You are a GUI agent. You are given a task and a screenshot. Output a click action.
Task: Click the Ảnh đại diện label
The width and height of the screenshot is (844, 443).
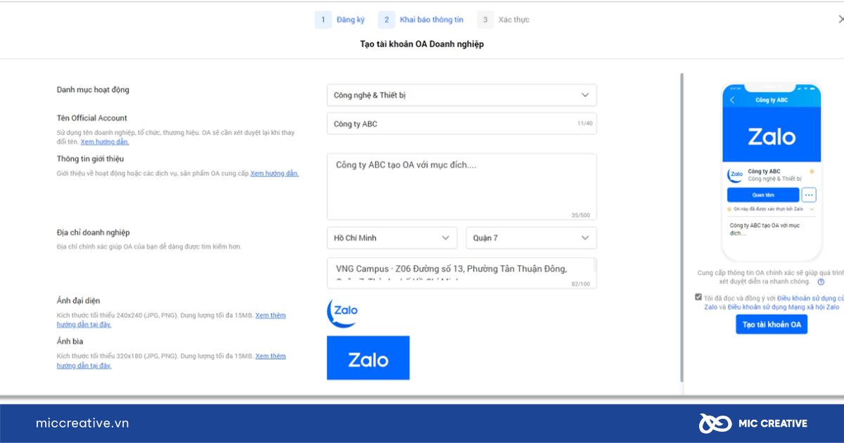pos(78,301)
